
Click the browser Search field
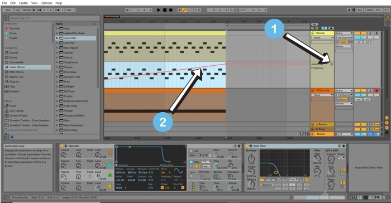[x=54, y=18]
